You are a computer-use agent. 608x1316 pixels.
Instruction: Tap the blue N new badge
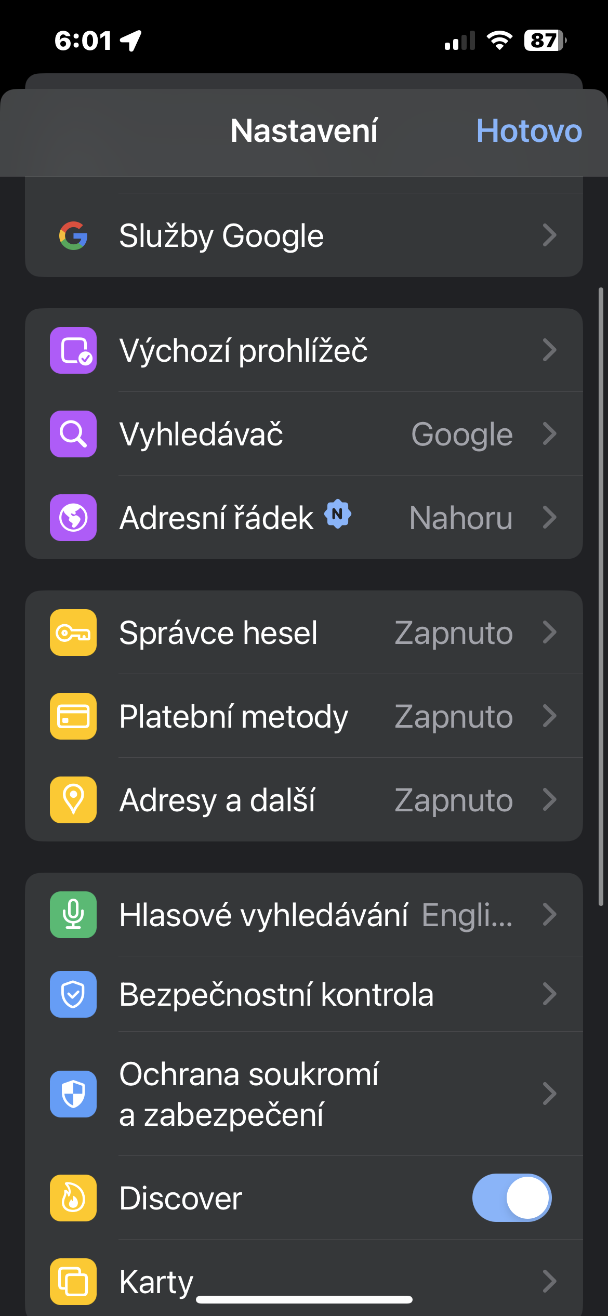[x=338, y=514]
